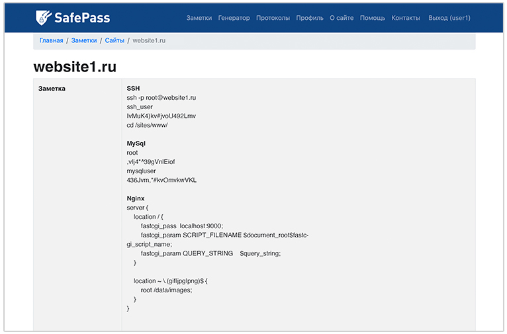Open the Профиль page
This screenshot has width=507, height=334.
310,18
